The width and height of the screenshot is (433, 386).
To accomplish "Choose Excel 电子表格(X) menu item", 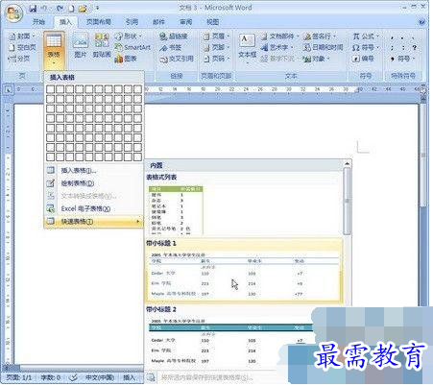I will pos(93,208).
